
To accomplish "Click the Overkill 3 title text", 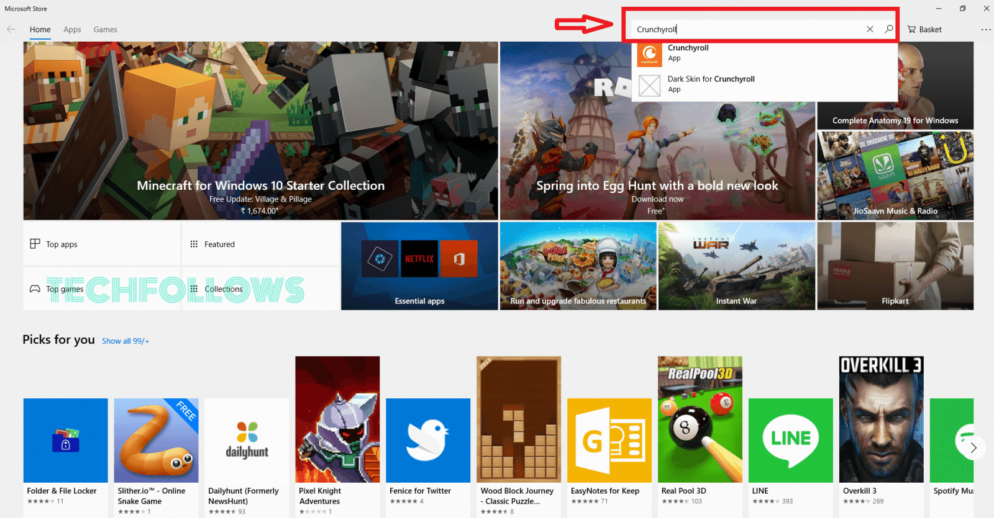I will [860, 491].
